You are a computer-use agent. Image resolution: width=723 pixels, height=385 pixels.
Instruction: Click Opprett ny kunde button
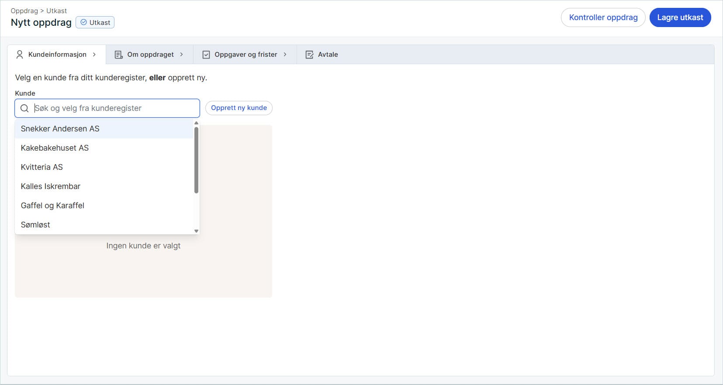pos(239,108)
